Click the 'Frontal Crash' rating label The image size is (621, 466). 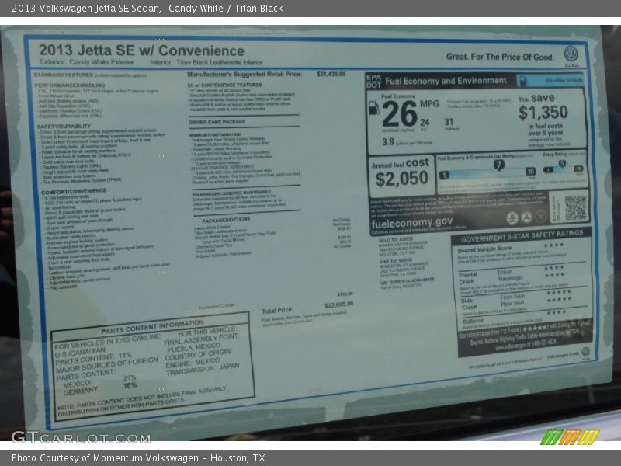(467, 278)
